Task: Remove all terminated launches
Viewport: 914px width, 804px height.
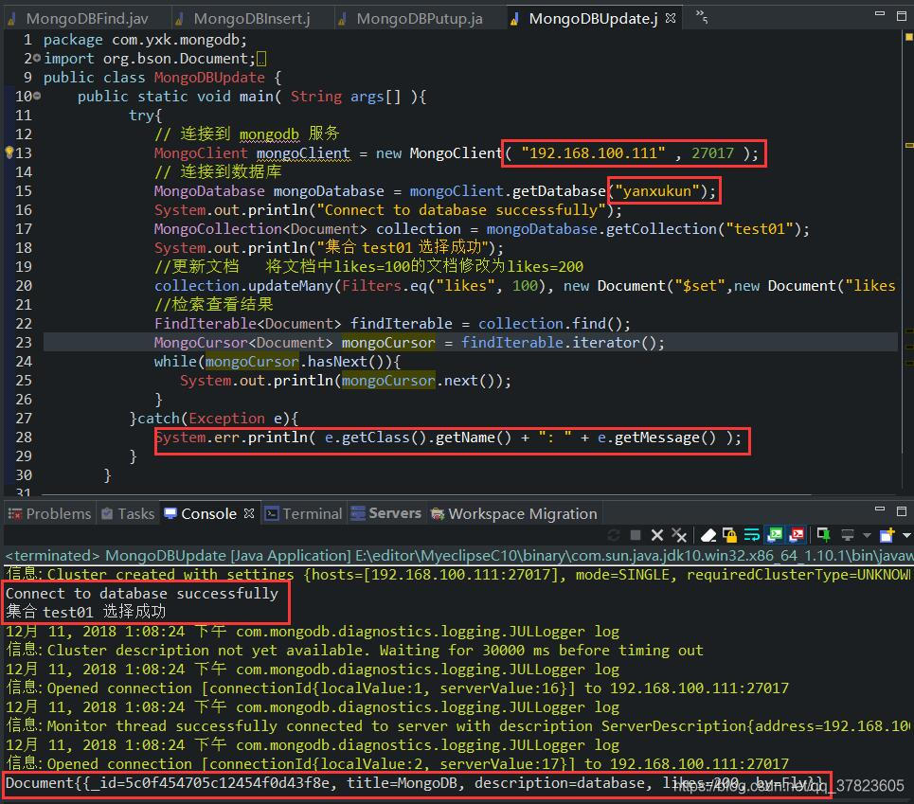Action: click(679, 535)
